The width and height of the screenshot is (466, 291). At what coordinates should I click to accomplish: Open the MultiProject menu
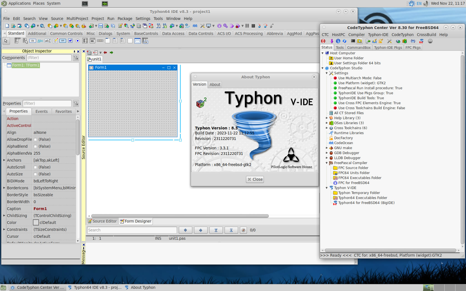(x=77, y=19)
